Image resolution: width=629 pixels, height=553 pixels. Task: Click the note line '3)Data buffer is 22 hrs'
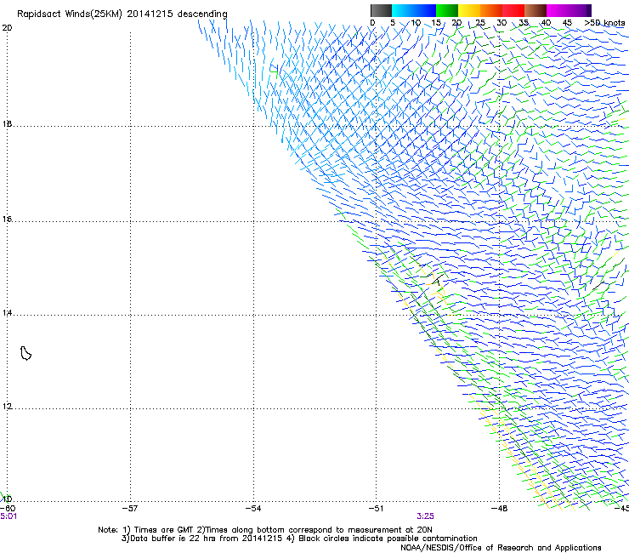[x=299, y=539]
